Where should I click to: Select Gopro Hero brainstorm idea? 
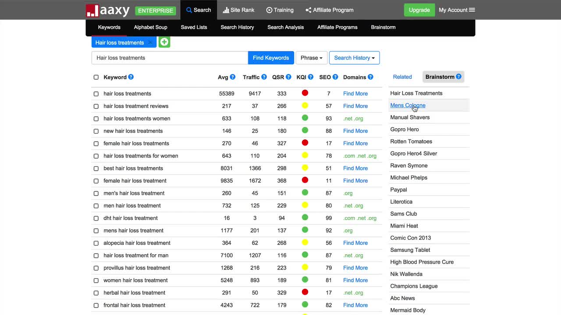(x=405, y=129)
